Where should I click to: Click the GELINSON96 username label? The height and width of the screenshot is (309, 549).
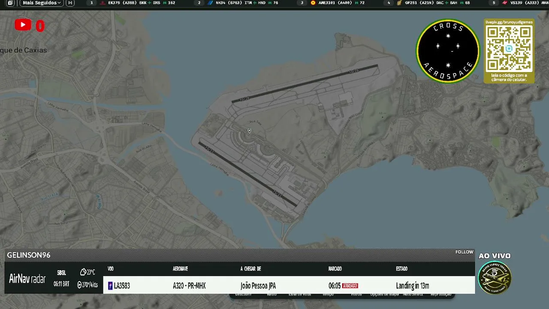[x=29, y=255]
